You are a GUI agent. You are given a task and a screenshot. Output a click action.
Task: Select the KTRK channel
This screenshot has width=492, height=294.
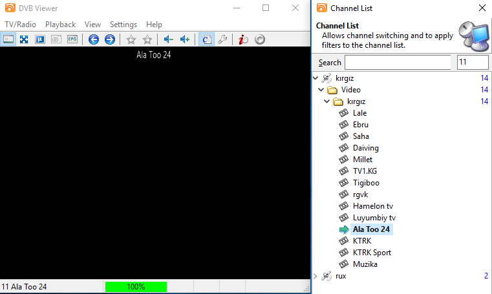pyautogui.click(x=362, y=241)
